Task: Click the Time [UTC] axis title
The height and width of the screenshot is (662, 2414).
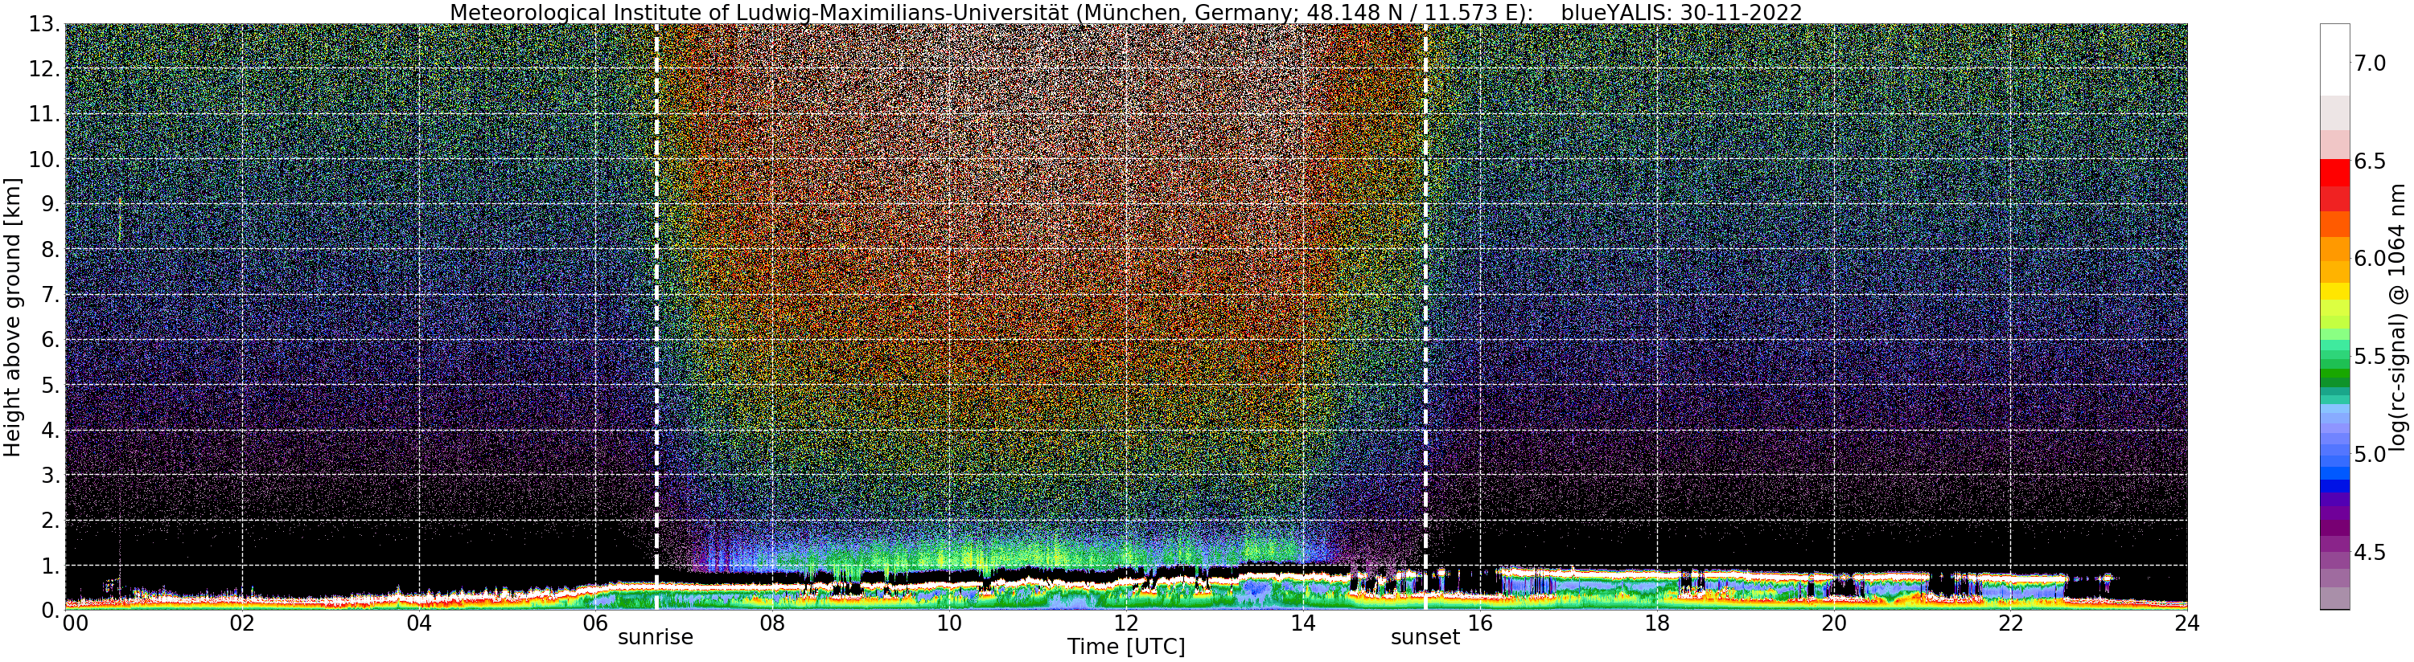Action: tap(1125, 647)
